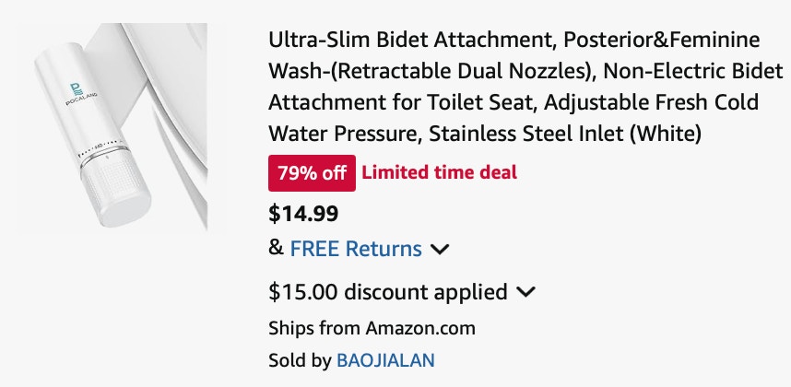Expand the chevron next to discount applied
The height and width of the screenshot is (387, 791).
525,292
